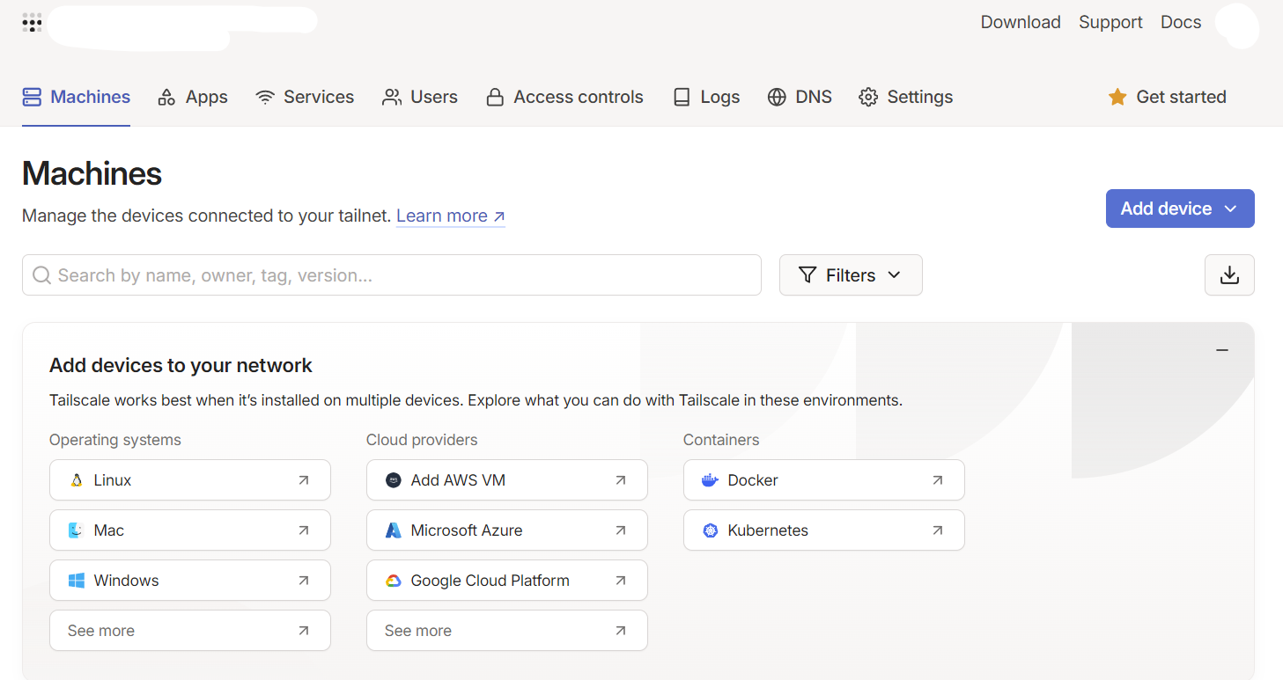This screenshot has width=1283, height=680.
Task: Open the Add device dropdown
Action: (x=1179, y=208)
